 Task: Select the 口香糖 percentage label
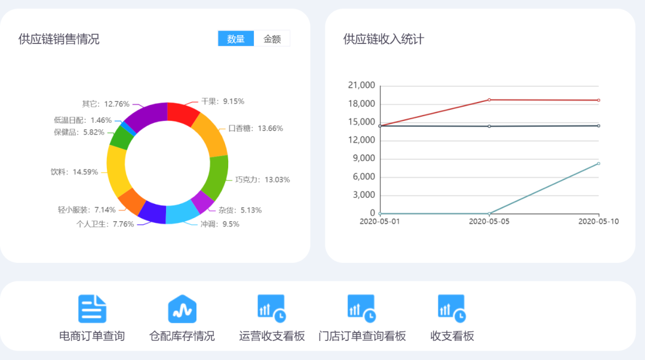coord(257,128)
